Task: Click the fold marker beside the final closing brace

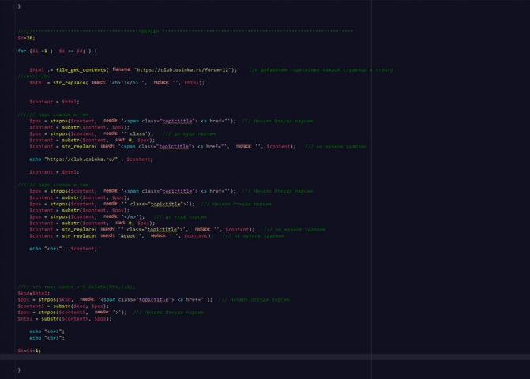Action: coord(14,370)
